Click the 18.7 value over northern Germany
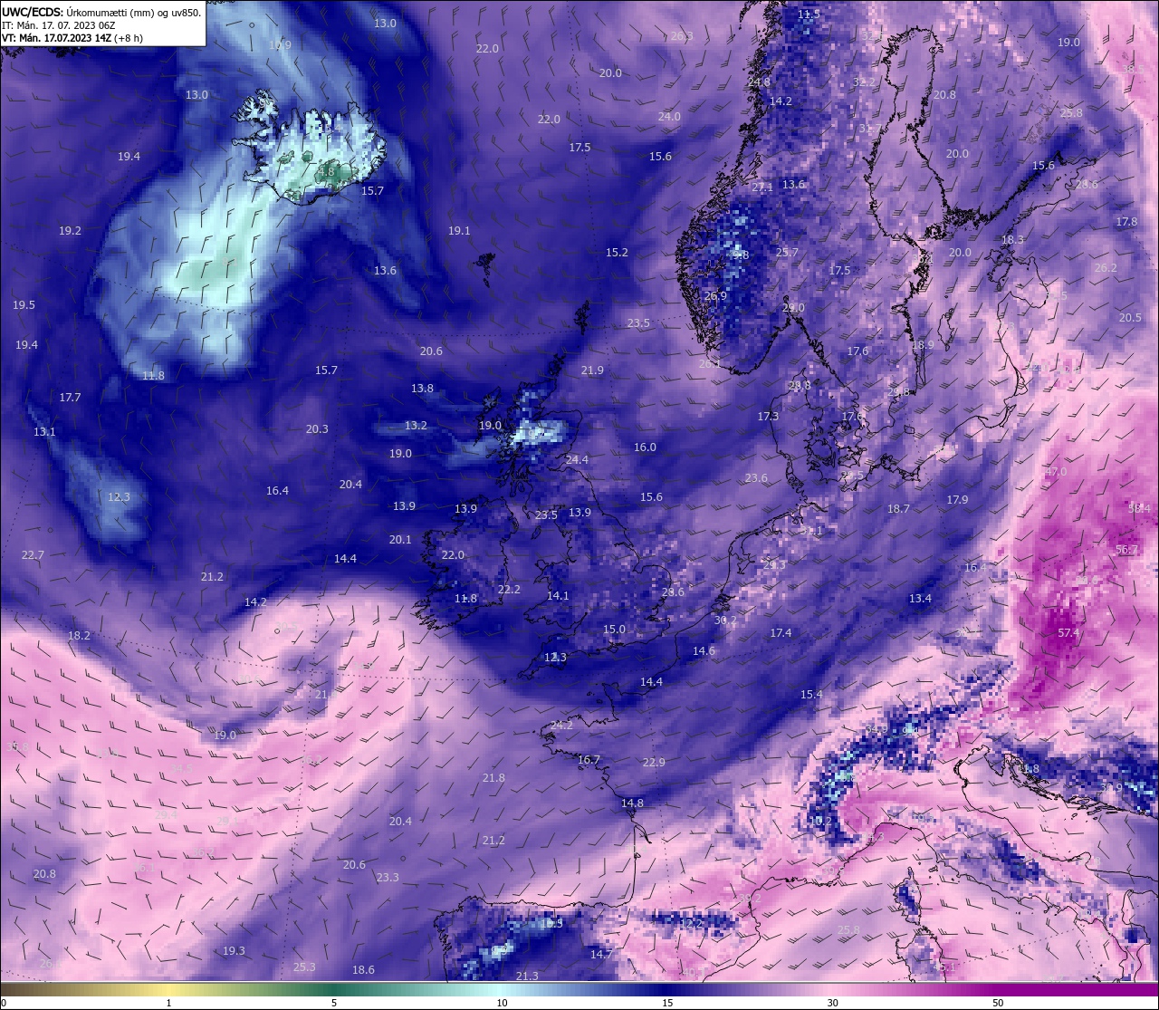1159x1010 pixels. pos(898,509)
